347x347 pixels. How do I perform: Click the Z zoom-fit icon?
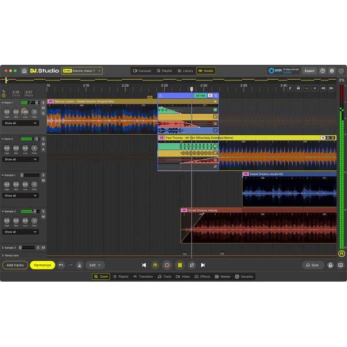point(290,88)
